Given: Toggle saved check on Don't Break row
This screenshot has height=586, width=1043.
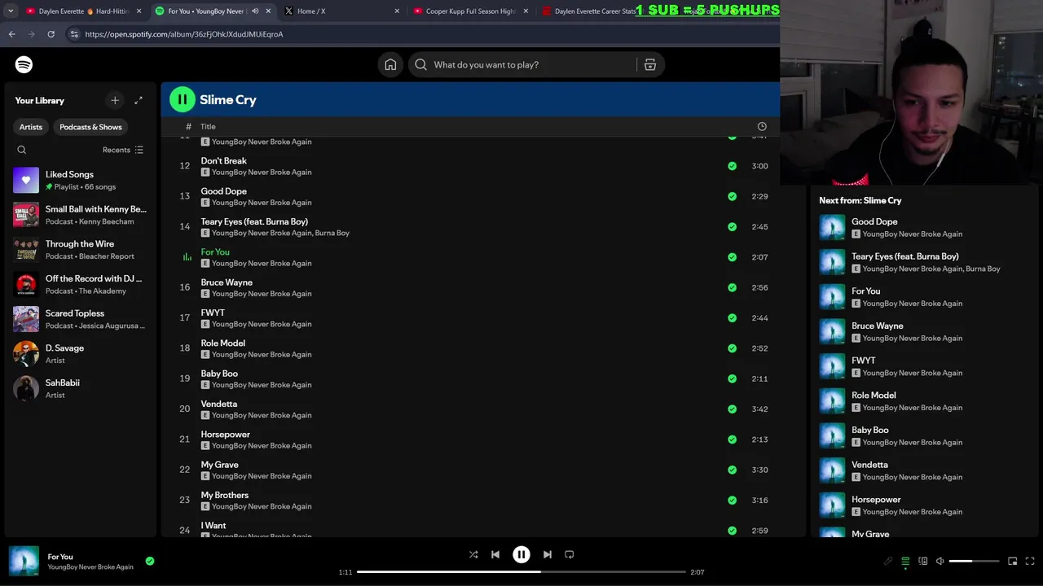Looking at the screenshot, I should pos(732,166).
